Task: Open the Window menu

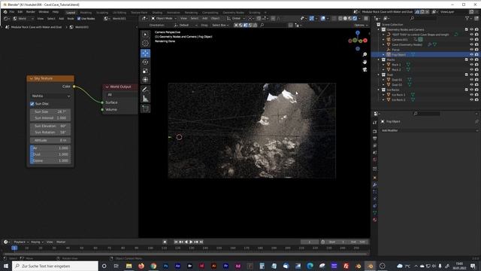Action: point(44,12)
